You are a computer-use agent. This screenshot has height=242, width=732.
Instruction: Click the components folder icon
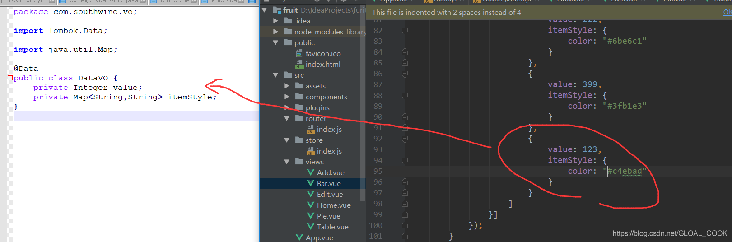click(299, 97)
